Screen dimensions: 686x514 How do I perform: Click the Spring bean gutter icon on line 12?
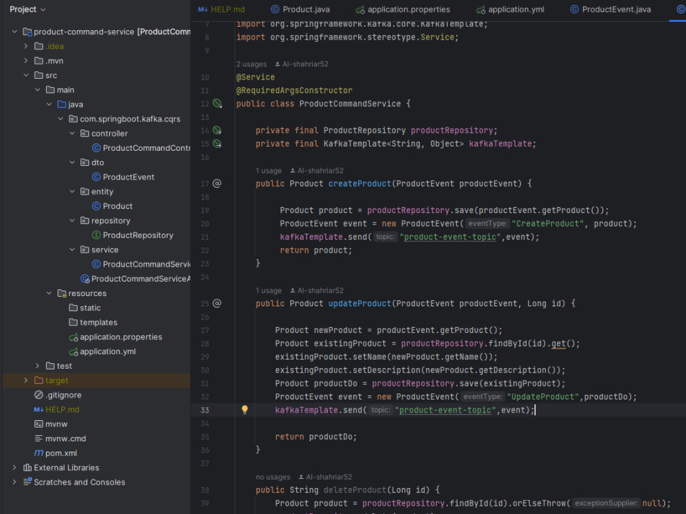coord(218,103)
